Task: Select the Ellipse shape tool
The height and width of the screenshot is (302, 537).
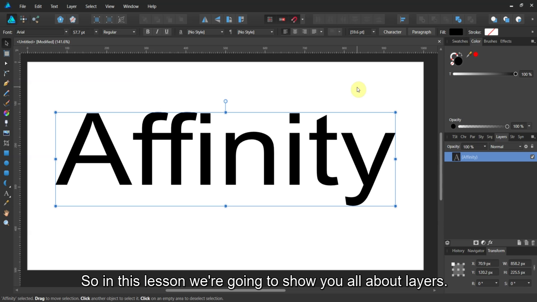Action: coord(6,163)
